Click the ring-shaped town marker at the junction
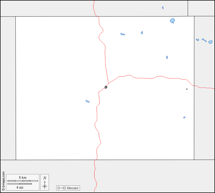This screenshot has width=215, height=193. (x=106, y=87)
